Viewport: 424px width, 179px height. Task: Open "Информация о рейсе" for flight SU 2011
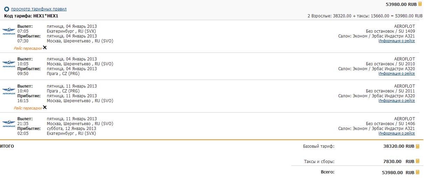pos(397,101)
